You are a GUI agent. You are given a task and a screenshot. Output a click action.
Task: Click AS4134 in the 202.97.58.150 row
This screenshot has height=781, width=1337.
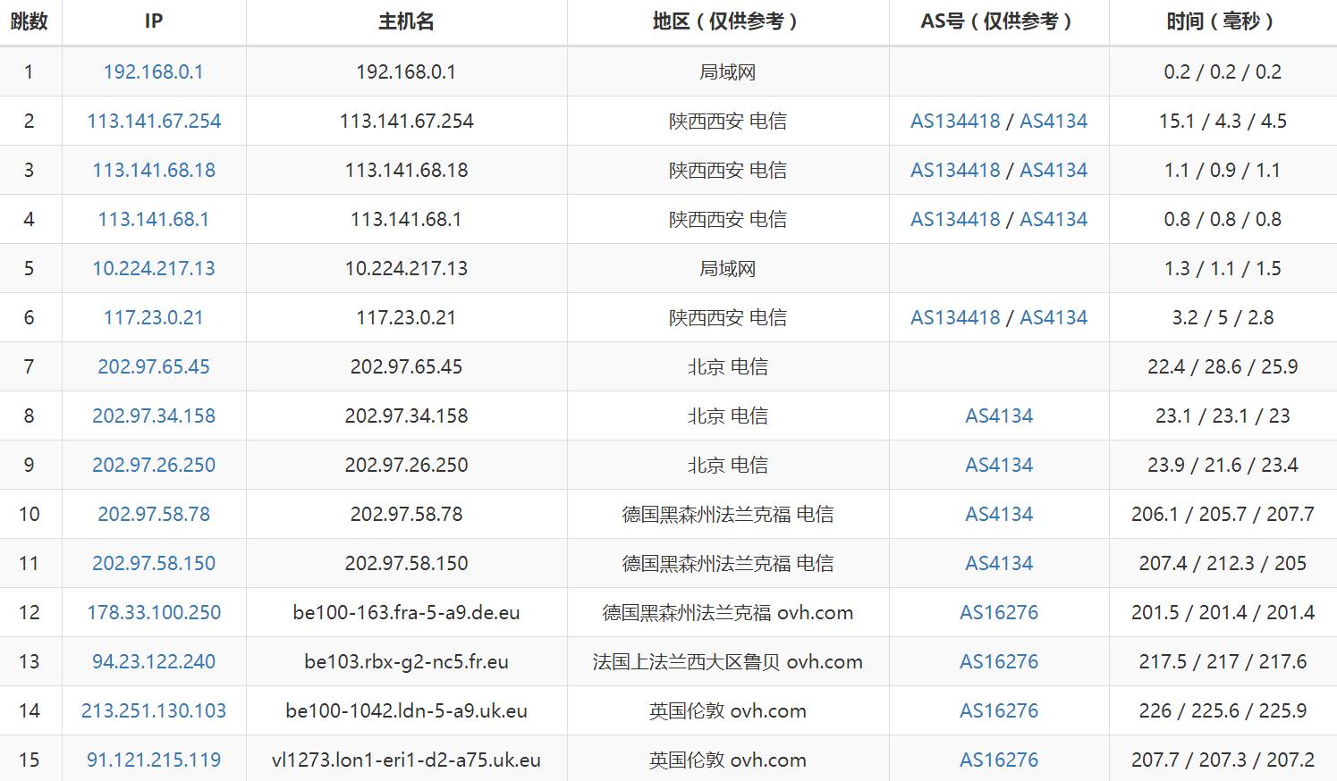[x=999, y=563]
